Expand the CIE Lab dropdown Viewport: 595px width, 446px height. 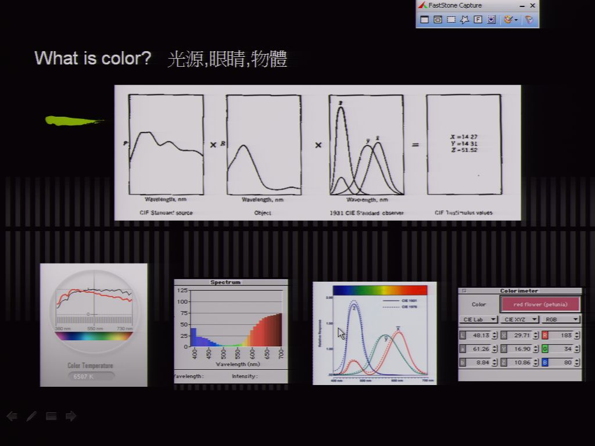pos(478,319)
